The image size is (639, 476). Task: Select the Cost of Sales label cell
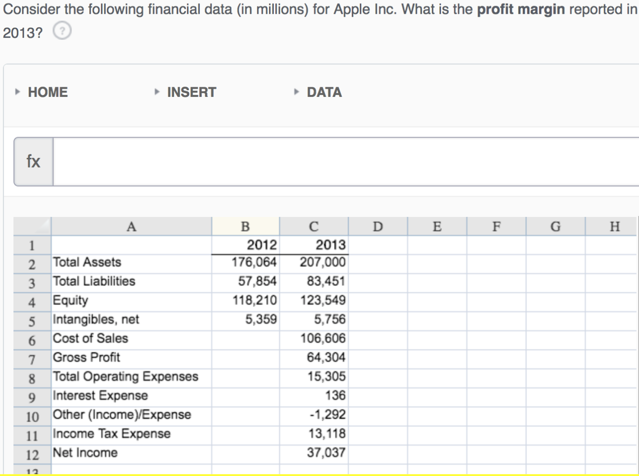131,340
